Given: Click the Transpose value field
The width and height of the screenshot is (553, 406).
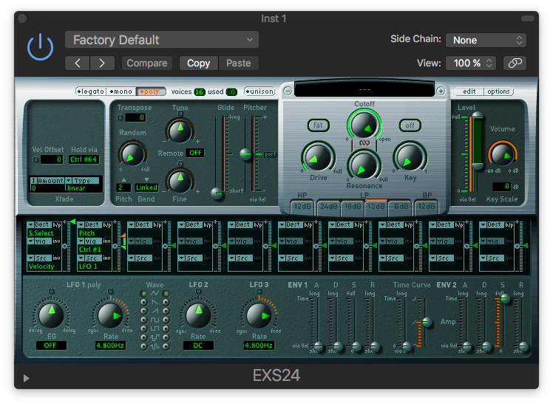Looking at the screenshot, I should 135,117.
